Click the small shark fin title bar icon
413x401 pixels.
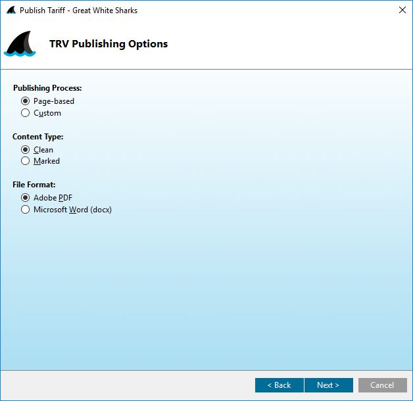11,11
